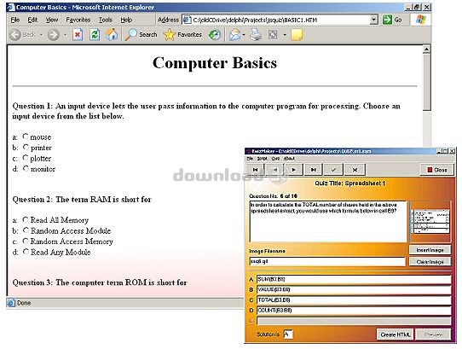Open the IE File menu
Screen dimensions: 462x349
pos(15,20)
